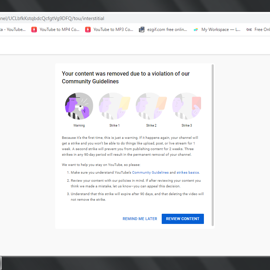Screen dimensions: 270x270
Task: Click the Strike 3 red card illustration
Action: [187, 106]
